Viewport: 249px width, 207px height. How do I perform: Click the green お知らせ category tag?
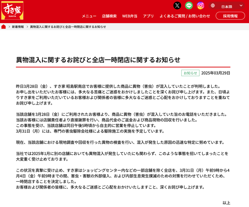click(x=190, y=73)
